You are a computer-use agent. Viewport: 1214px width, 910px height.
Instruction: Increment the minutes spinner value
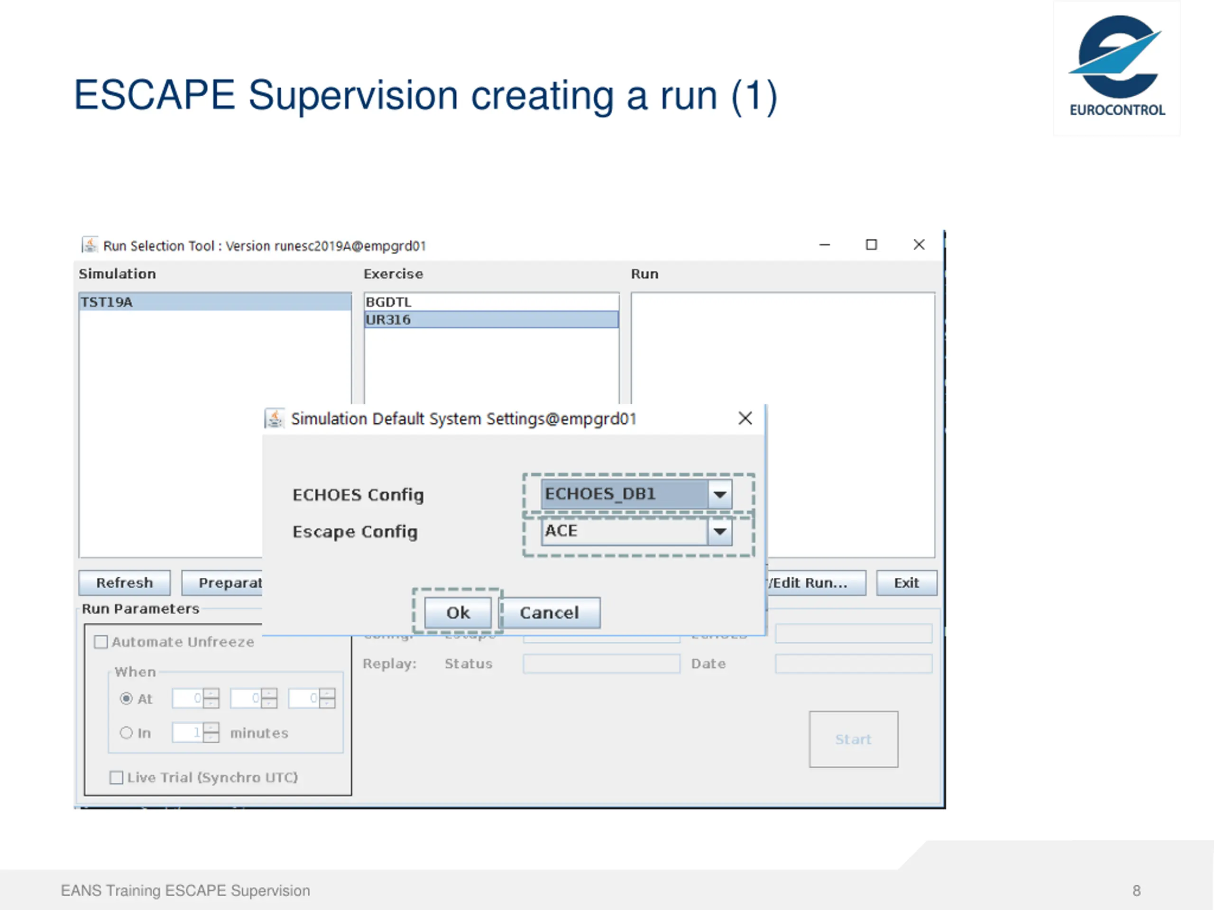point(212,728)
